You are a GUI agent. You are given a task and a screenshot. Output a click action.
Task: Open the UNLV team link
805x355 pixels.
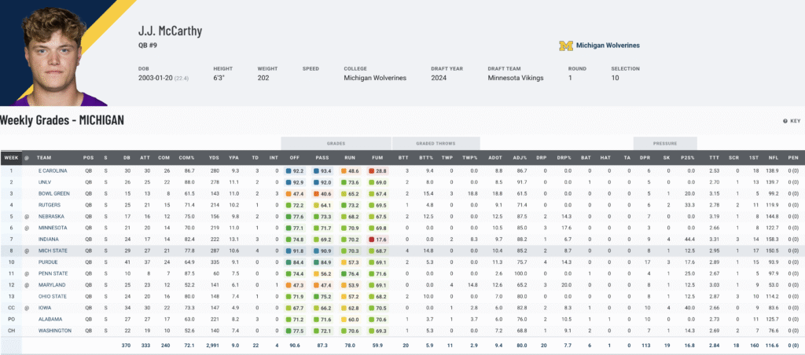pyautogui.click(x=44, y=181)
